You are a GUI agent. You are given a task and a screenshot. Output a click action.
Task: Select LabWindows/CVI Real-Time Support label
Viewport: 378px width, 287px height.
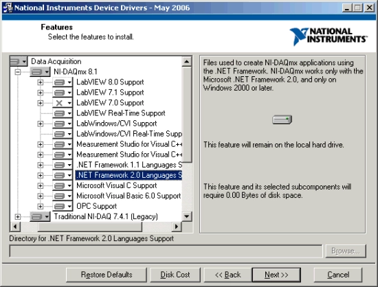[x=129, y=134]
